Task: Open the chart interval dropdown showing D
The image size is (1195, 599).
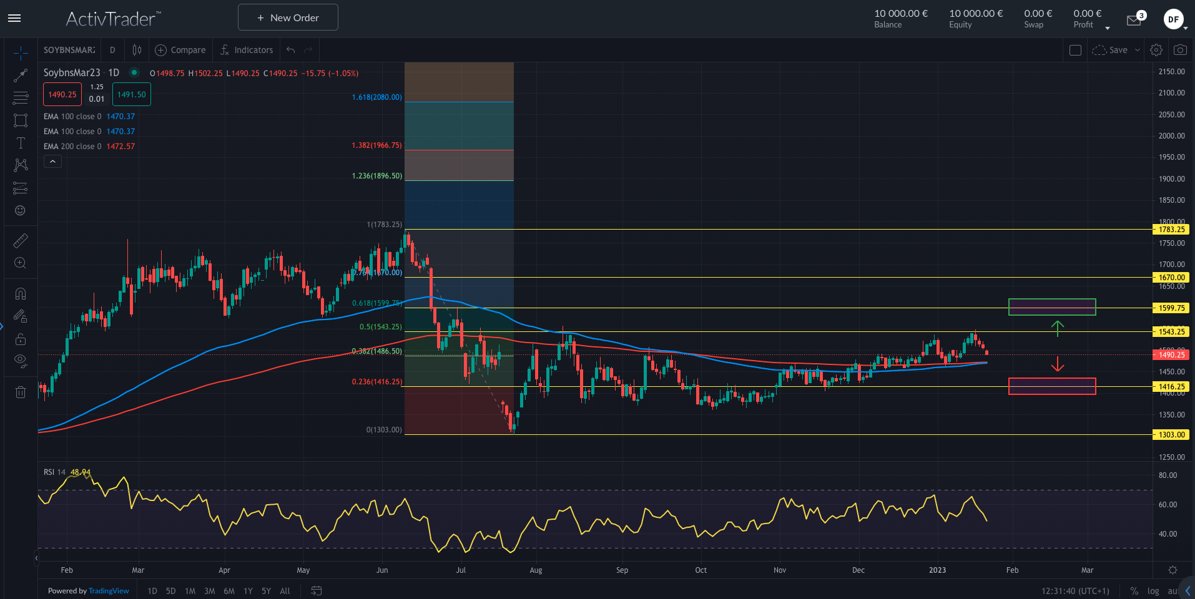Action: (112, 50)
